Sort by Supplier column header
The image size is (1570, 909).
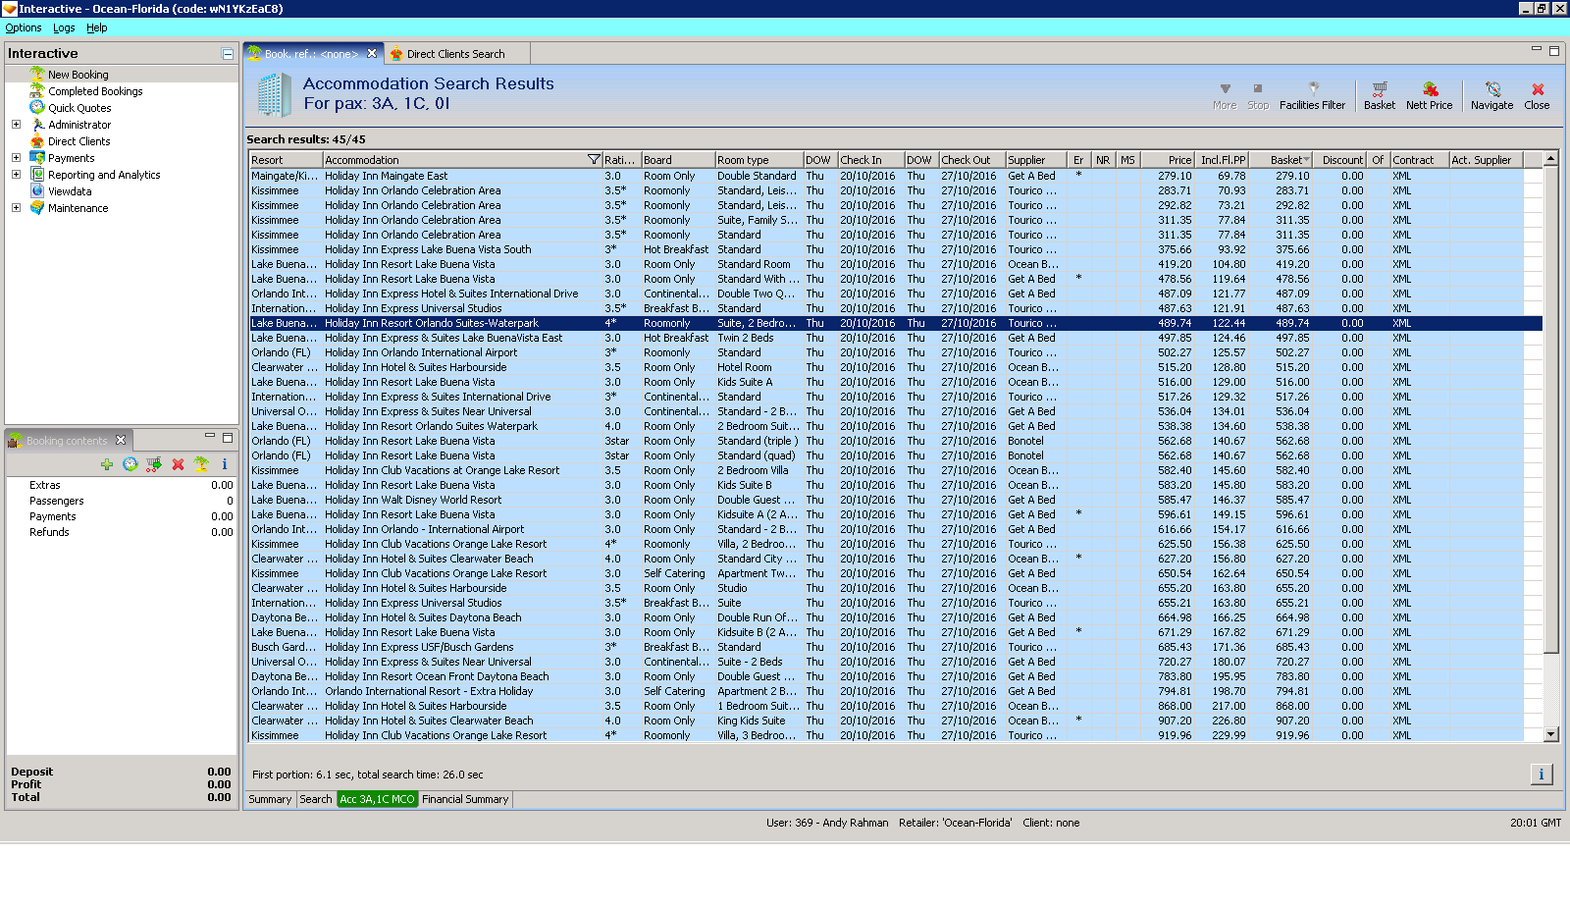point(1036,160)
